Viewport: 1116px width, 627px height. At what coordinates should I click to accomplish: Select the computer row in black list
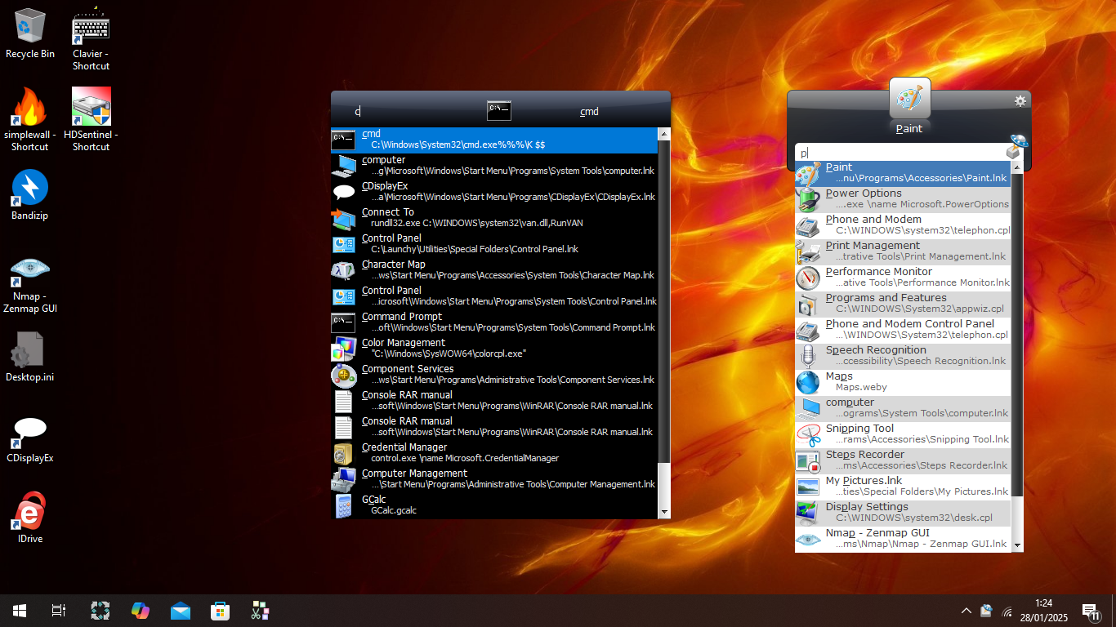point(493,166)
